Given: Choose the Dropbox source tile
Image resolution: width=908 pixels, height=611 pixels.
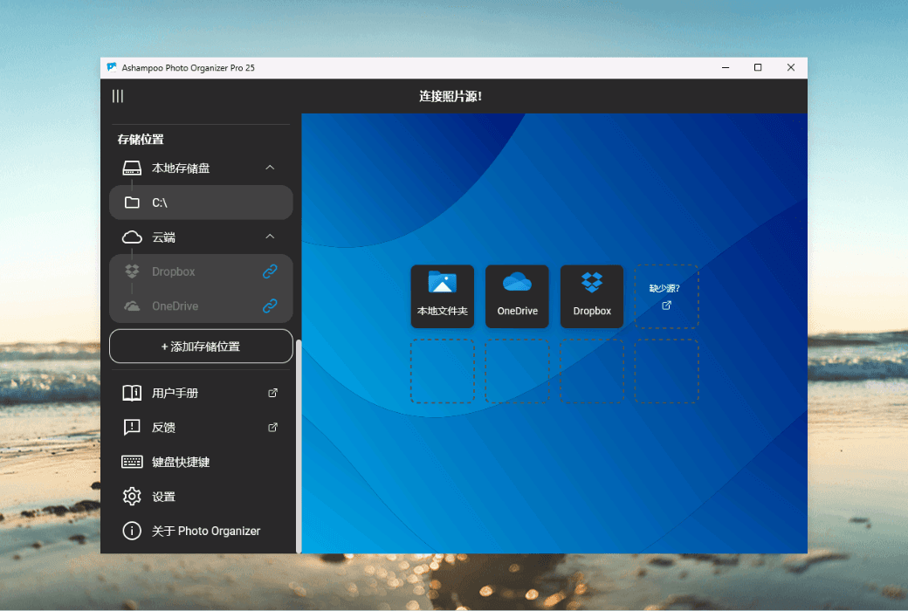Looking at the screenshot, I should click(x=592, y=297).
